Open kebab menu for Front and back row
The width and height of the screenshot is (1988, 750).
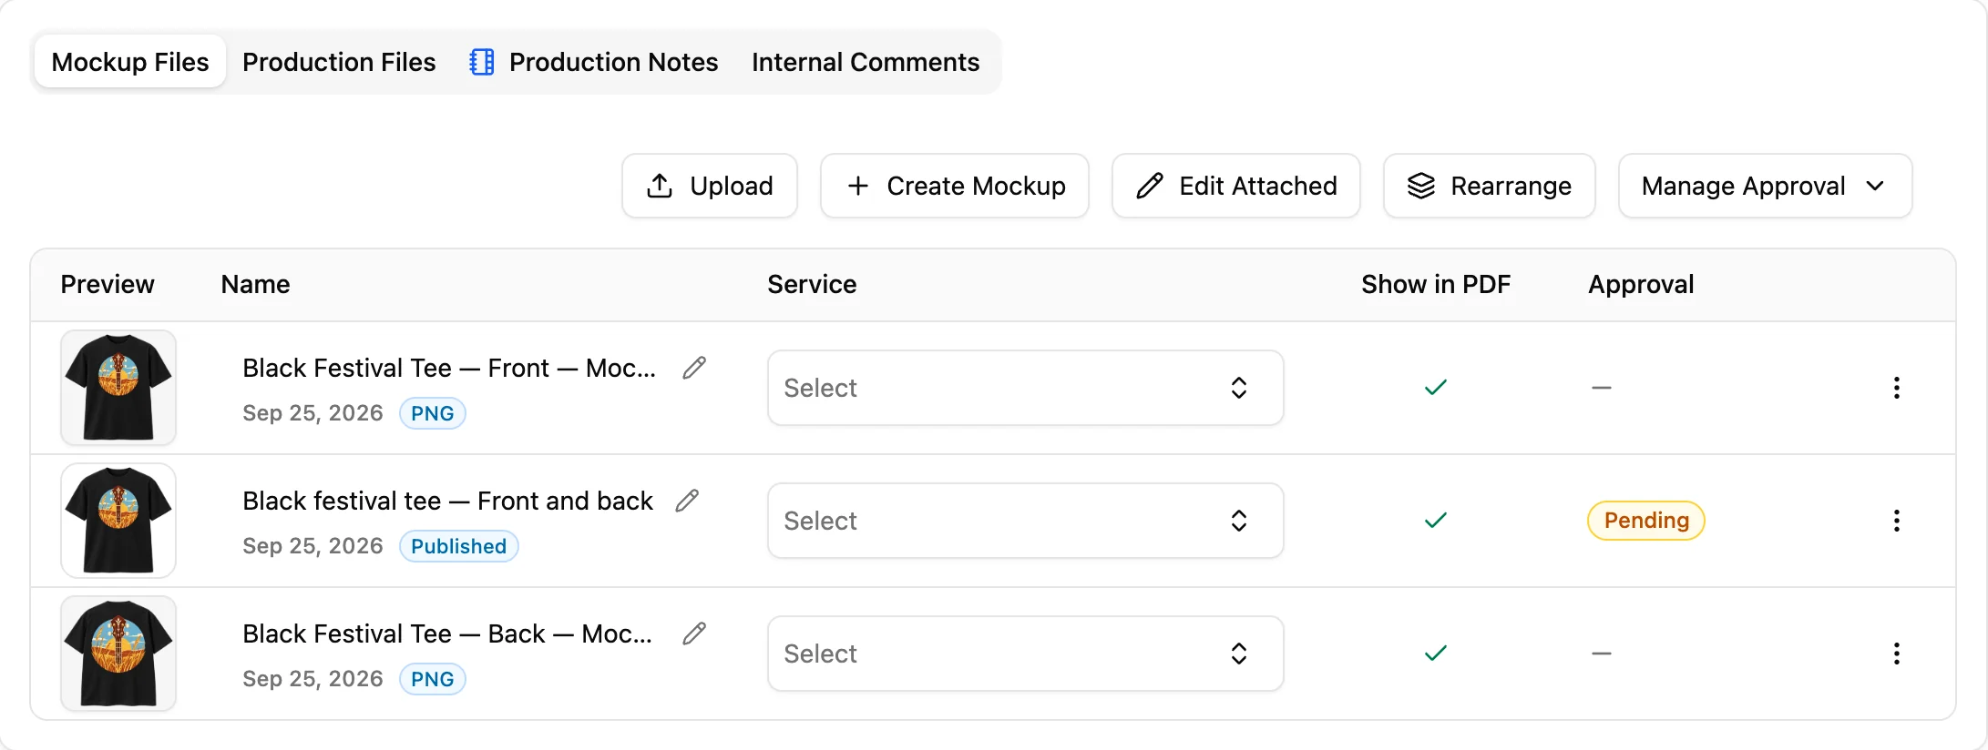pos(1896,521)
